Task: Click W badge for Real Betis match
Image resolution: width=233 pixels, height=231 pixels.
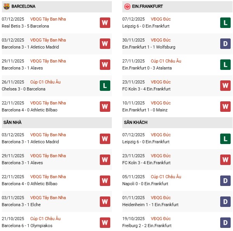Action: (x=105, y=23)
